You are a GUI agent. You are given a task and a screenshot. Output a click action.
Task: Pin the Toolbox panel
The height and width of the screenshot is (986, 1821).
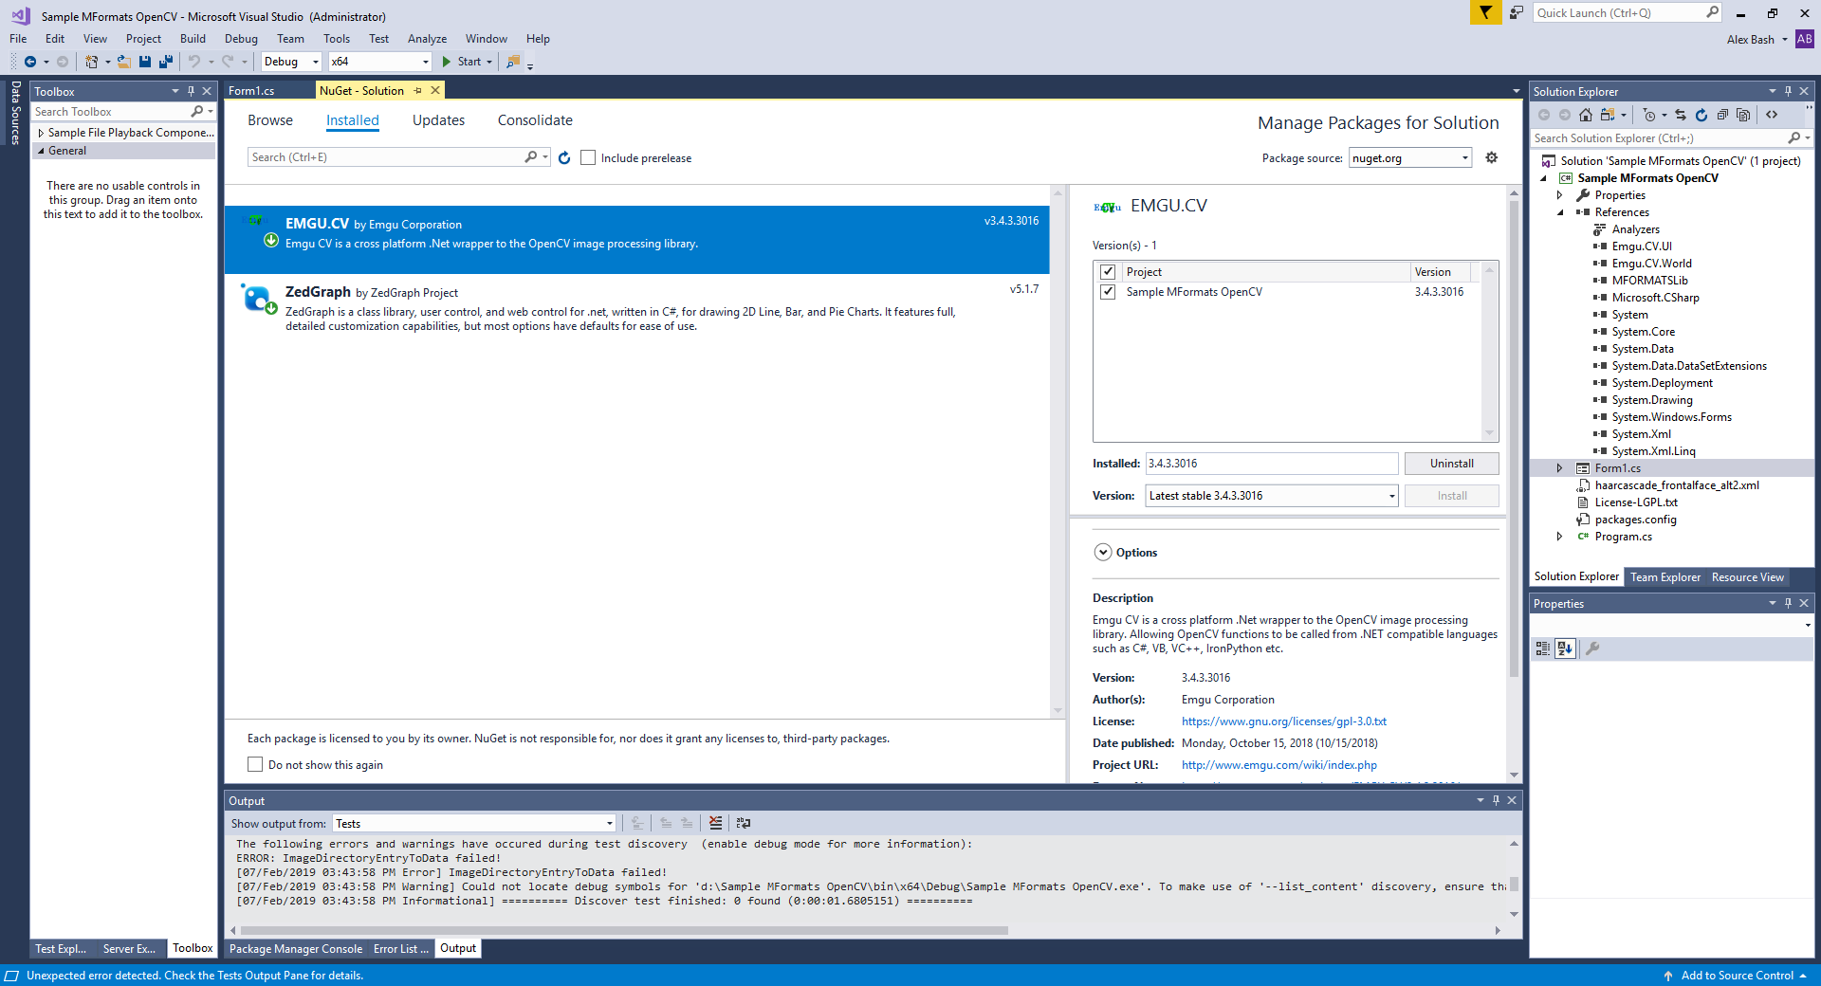pos(191,91)
